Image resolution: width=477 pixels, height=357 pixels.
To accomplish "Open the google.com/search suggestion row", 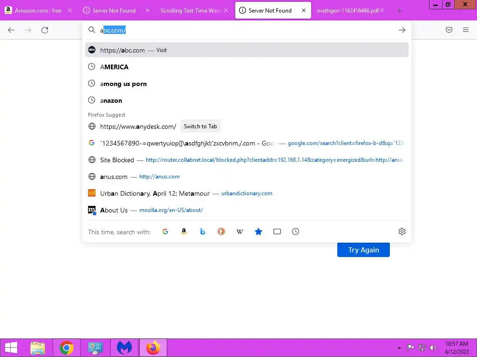I will tap(247, 143).
